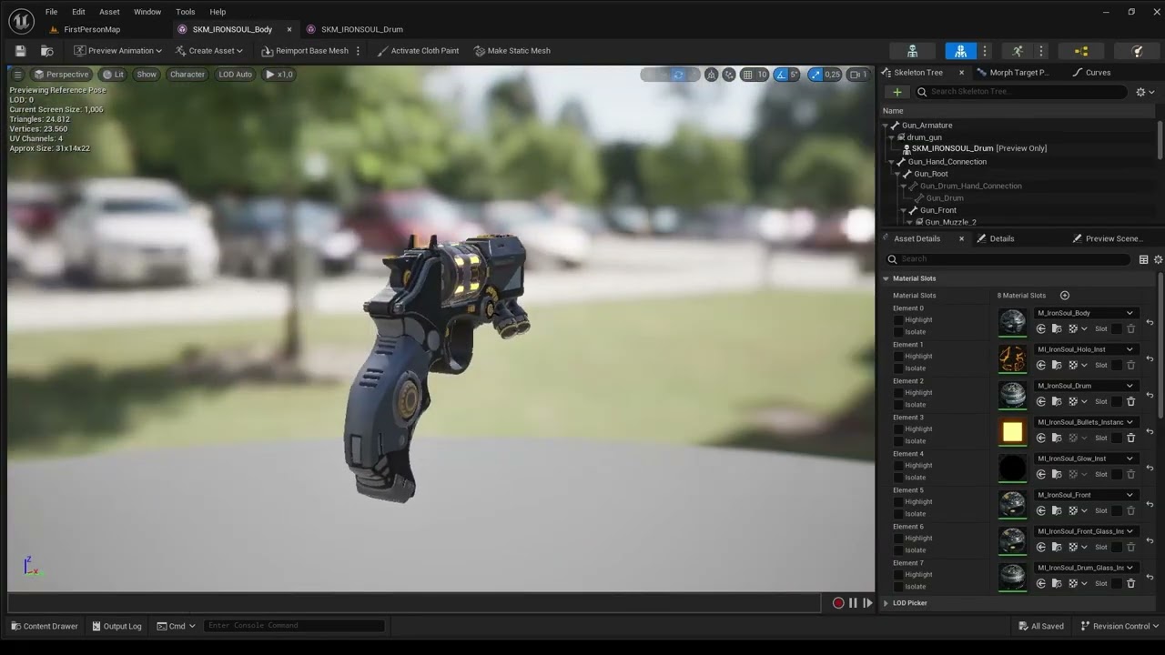Add a material slot with the plus icon
This screenshot has height=655, width=1165.
1064,295
